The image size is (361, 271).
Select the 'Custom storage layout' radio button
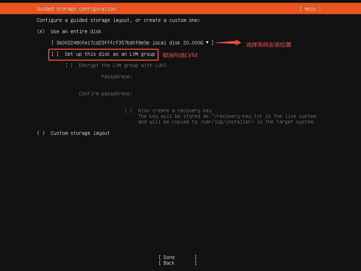41,133
